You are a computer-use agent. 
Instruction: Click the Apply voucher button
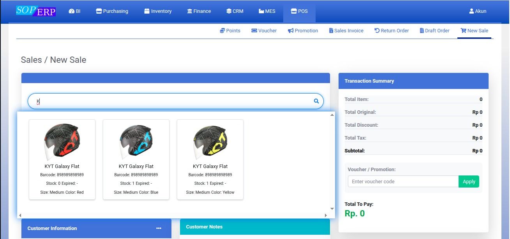[x=469, y=181]
